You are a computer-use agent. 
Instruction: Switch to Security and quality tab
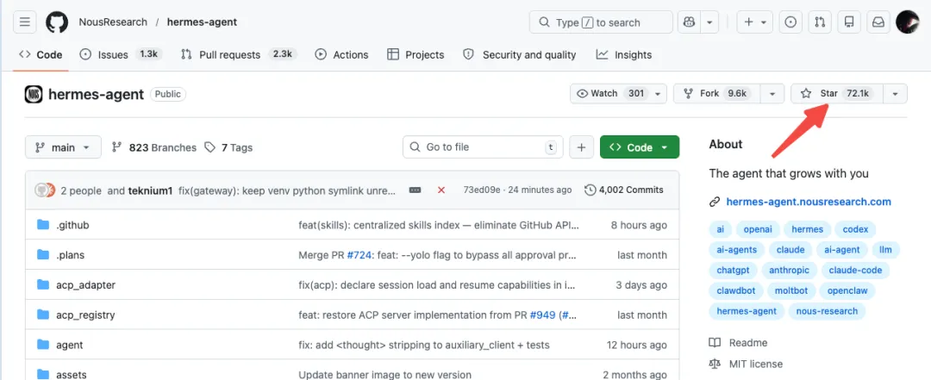[520, 54]
